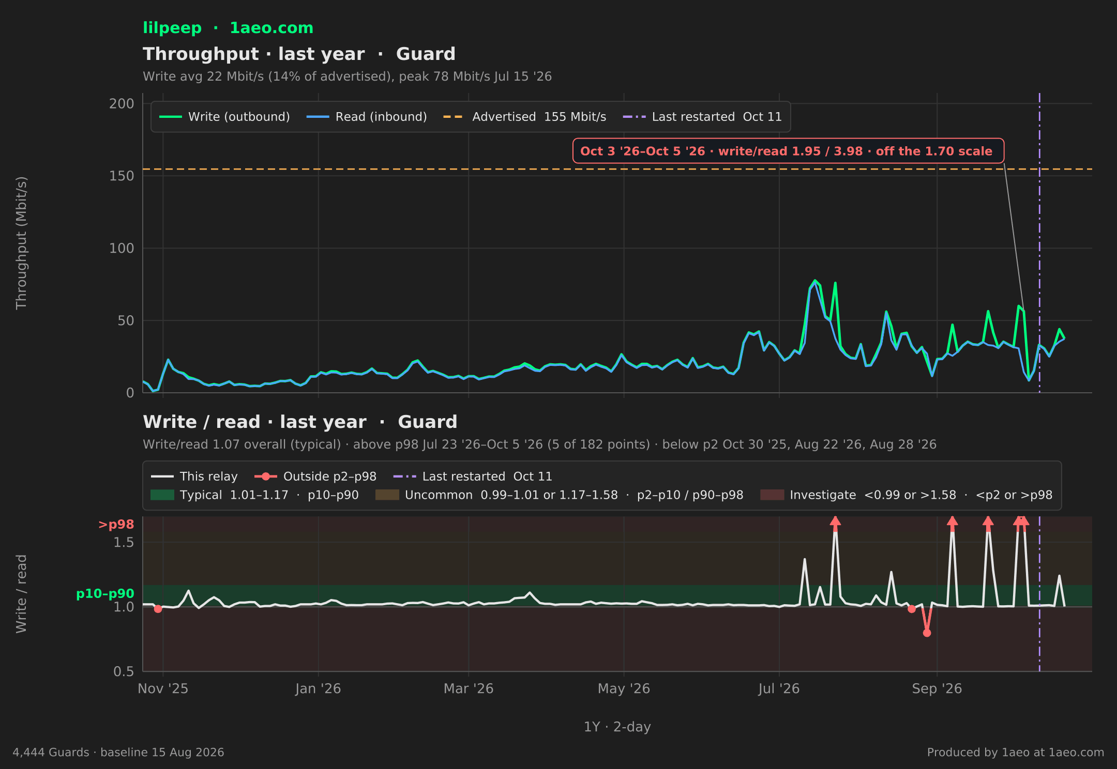Click the Read (inbound) legend entry
Screen dimensions: 1117x769
coord(367,117)
